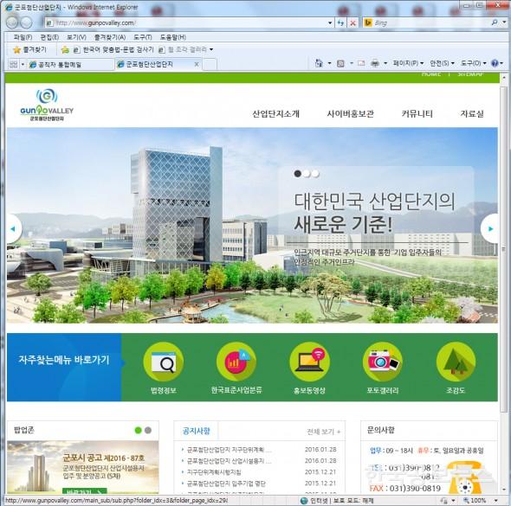Open a new blank tab

pos(210,64)
